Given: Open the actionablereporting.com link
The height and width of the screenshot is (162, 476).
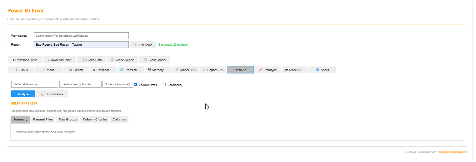Looking at the screenshot, I should [x=453, y=152].
